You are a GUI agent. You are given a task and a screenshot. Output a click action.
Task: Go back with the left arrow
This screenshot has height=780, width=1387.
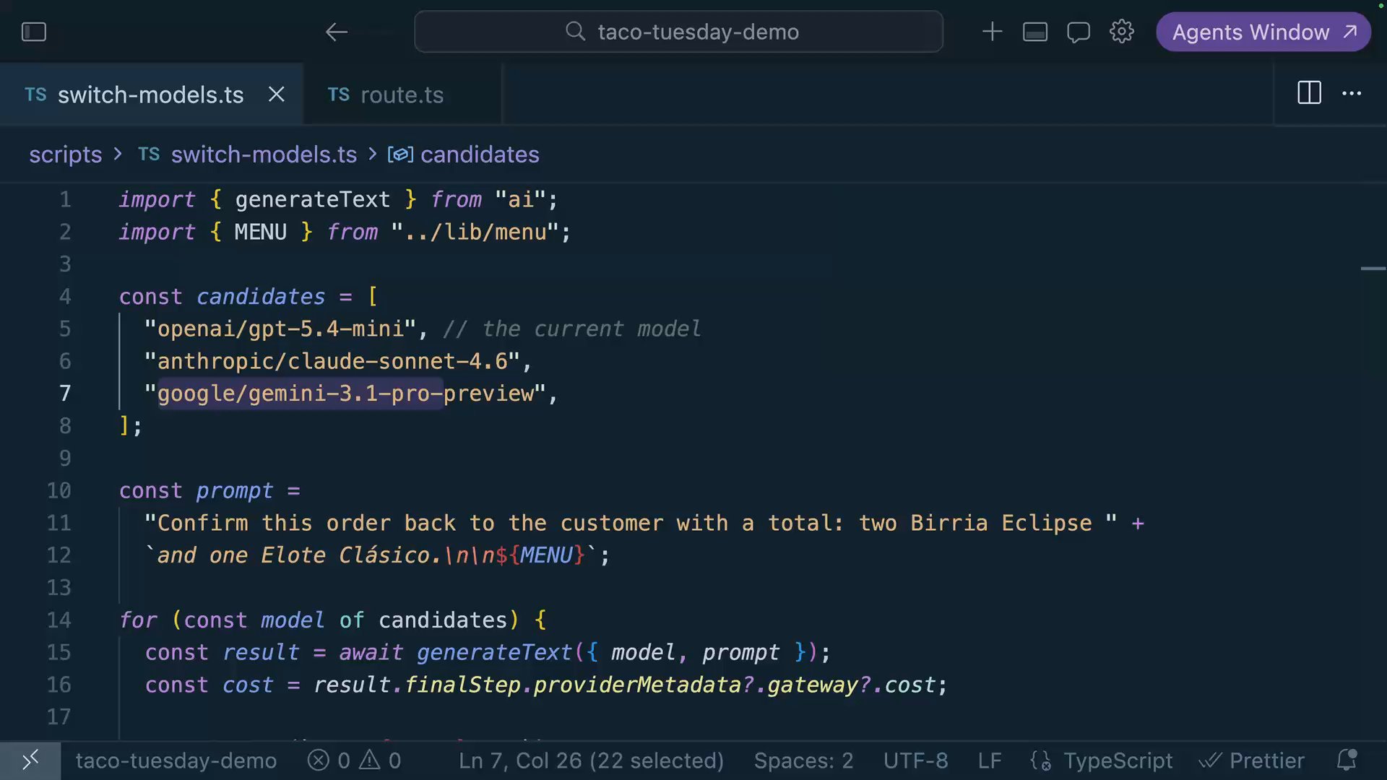click(336, 32)
